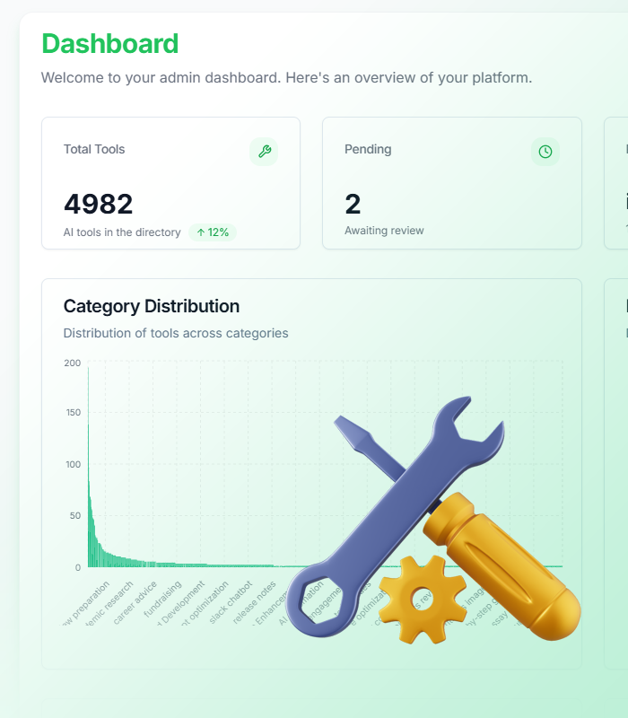Click 'Distribution of tools across categories' subtitle

point(176,333)
